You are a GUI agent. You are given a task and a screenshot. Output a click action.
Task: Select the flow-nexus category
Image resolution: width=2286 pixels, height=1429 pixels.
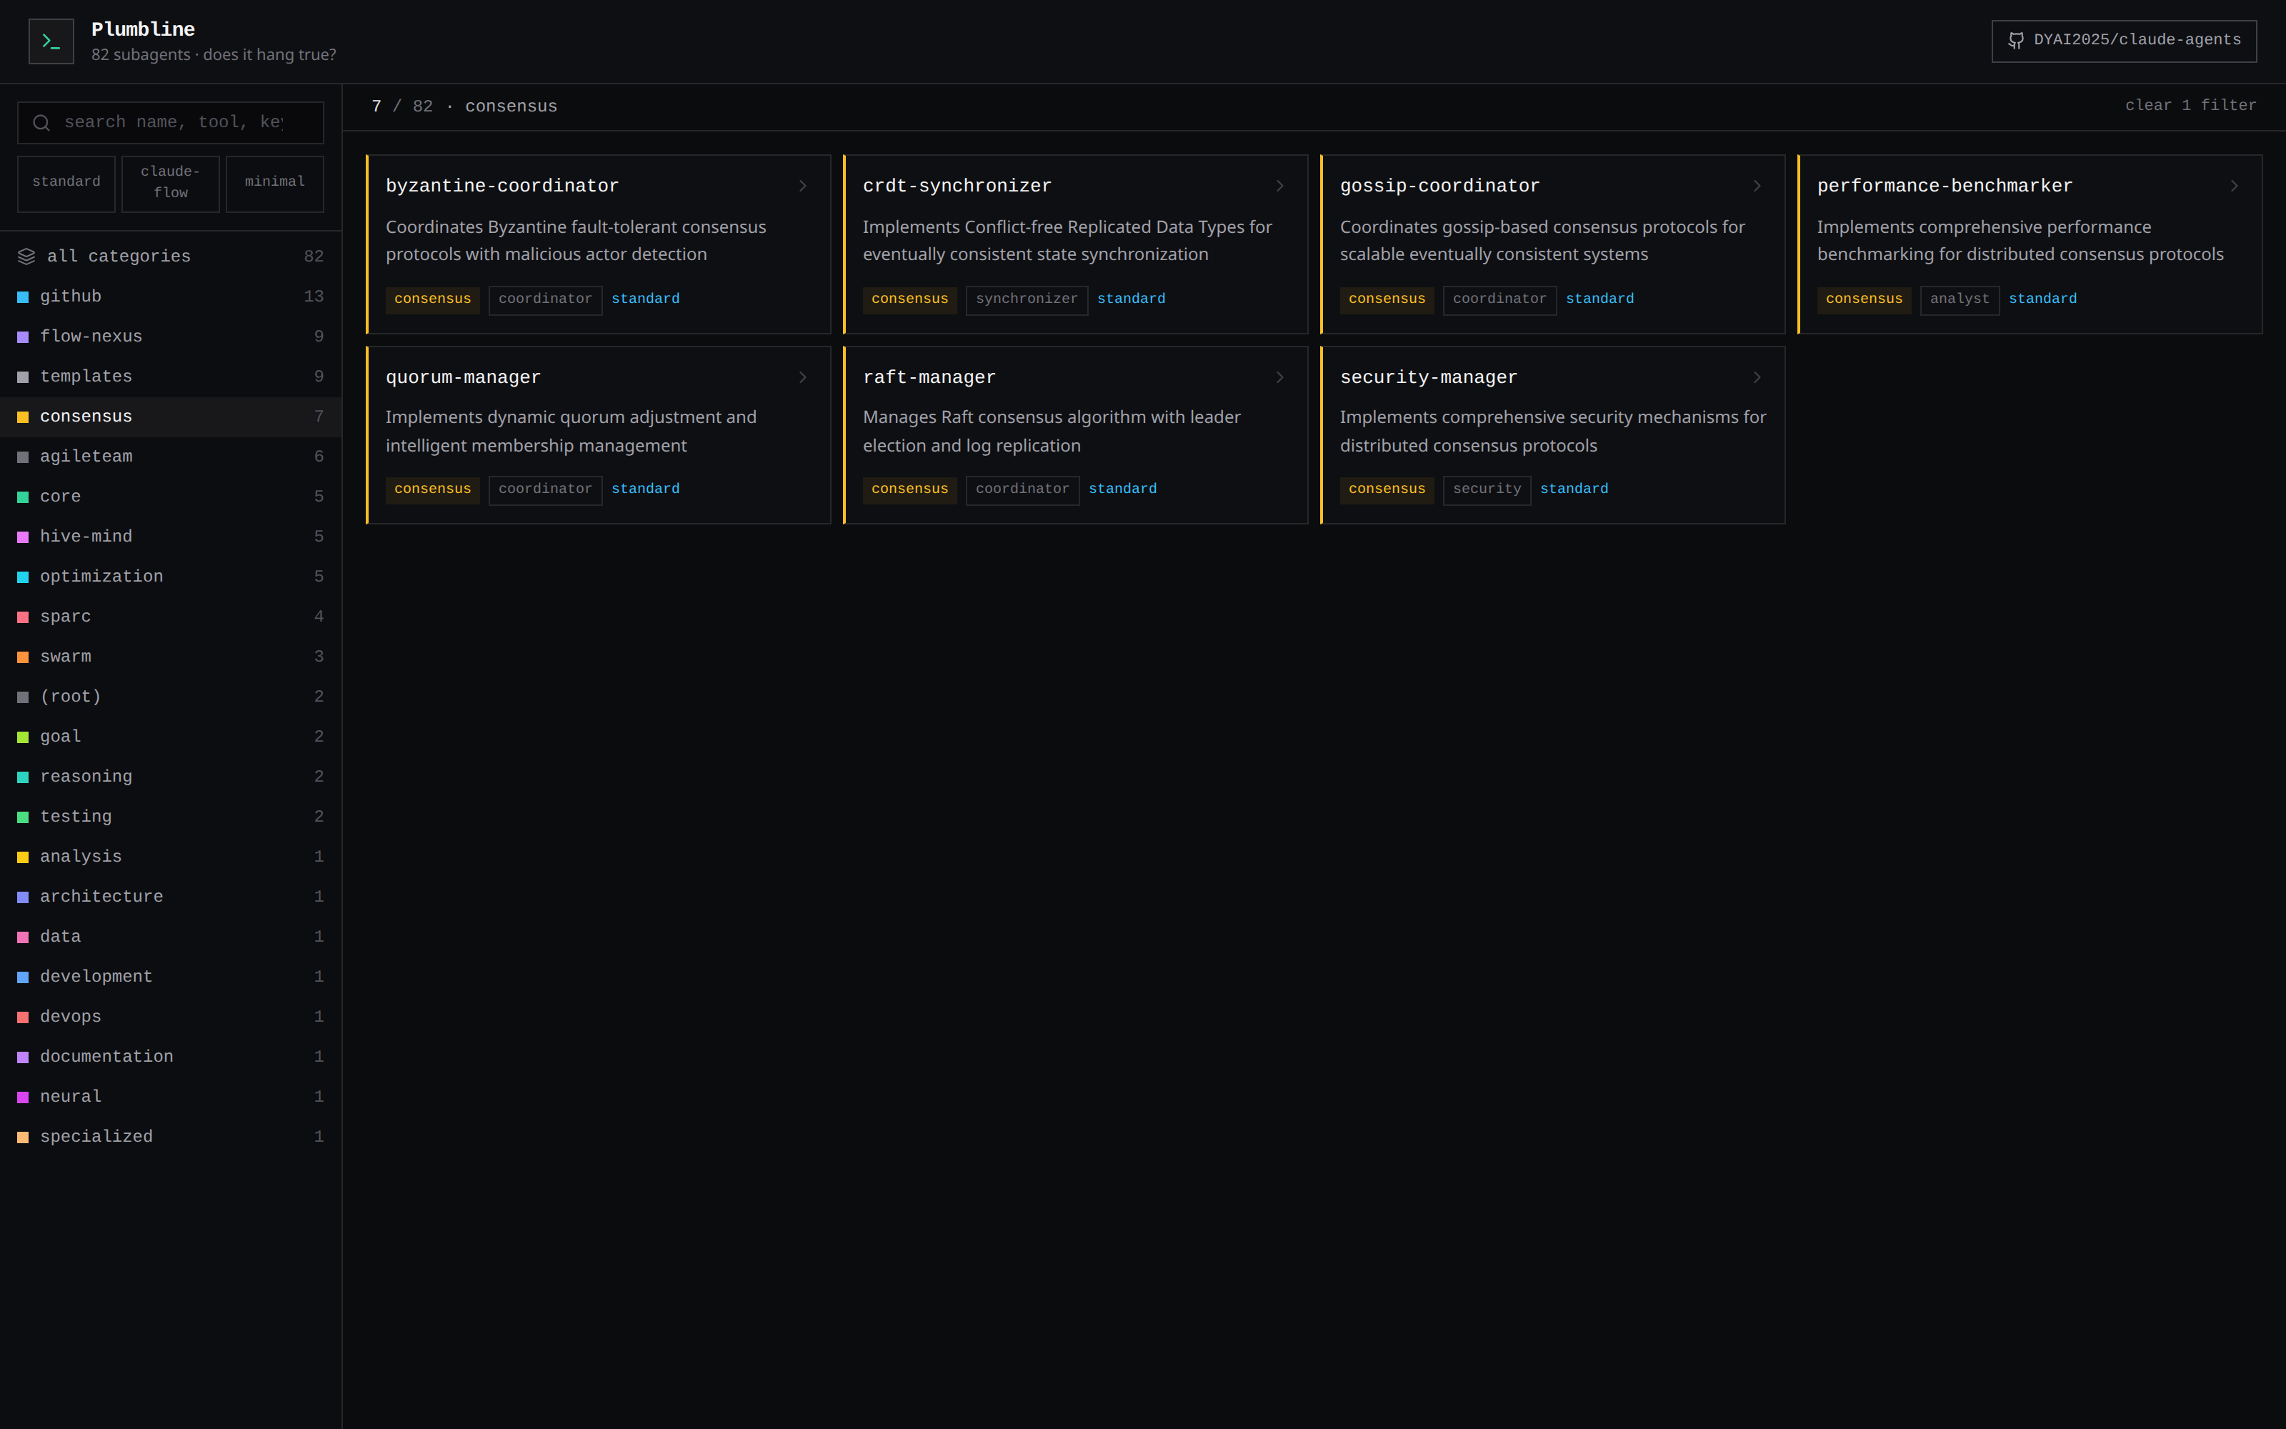click(171, 337)
